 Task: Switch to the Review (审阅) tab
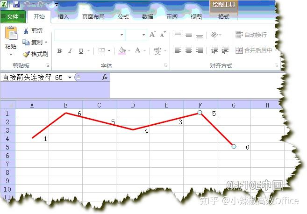pyautogui.click(x=171, y=17)
